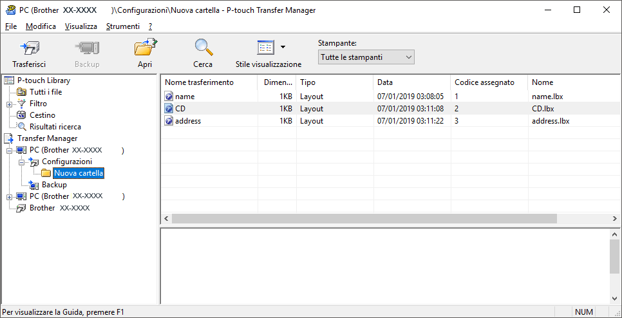Sort by Dimen... column header
622x318 pixels.
click(x=277, y=82)
